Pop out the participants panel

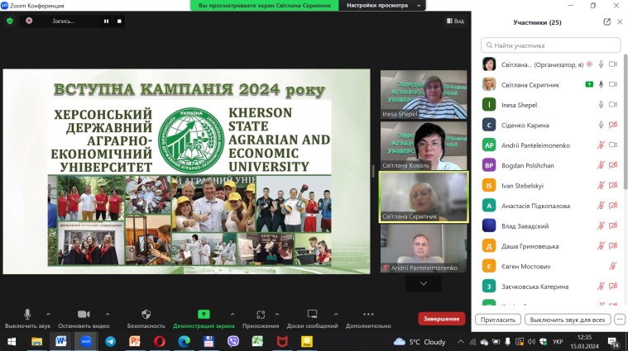click(606, 22)
